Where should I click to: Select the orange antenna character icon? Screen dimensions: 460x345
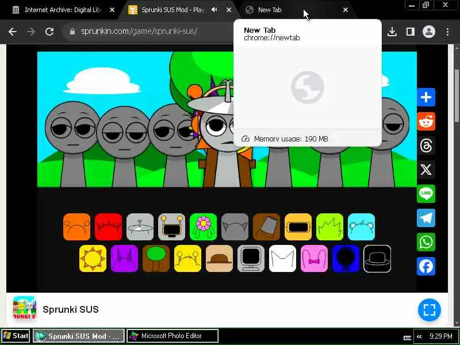pos(77,227)
